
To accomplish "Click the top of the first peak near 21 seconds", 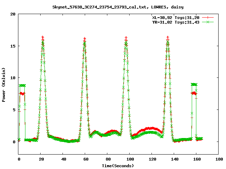I will click(x=43, y=37).
